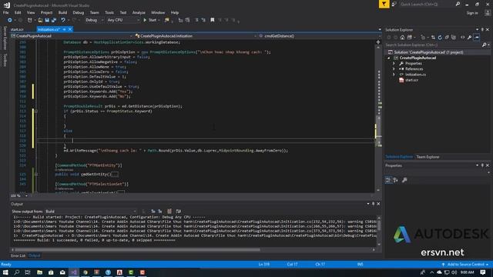Open the dropdown arrow beside Start

point(159,20)
